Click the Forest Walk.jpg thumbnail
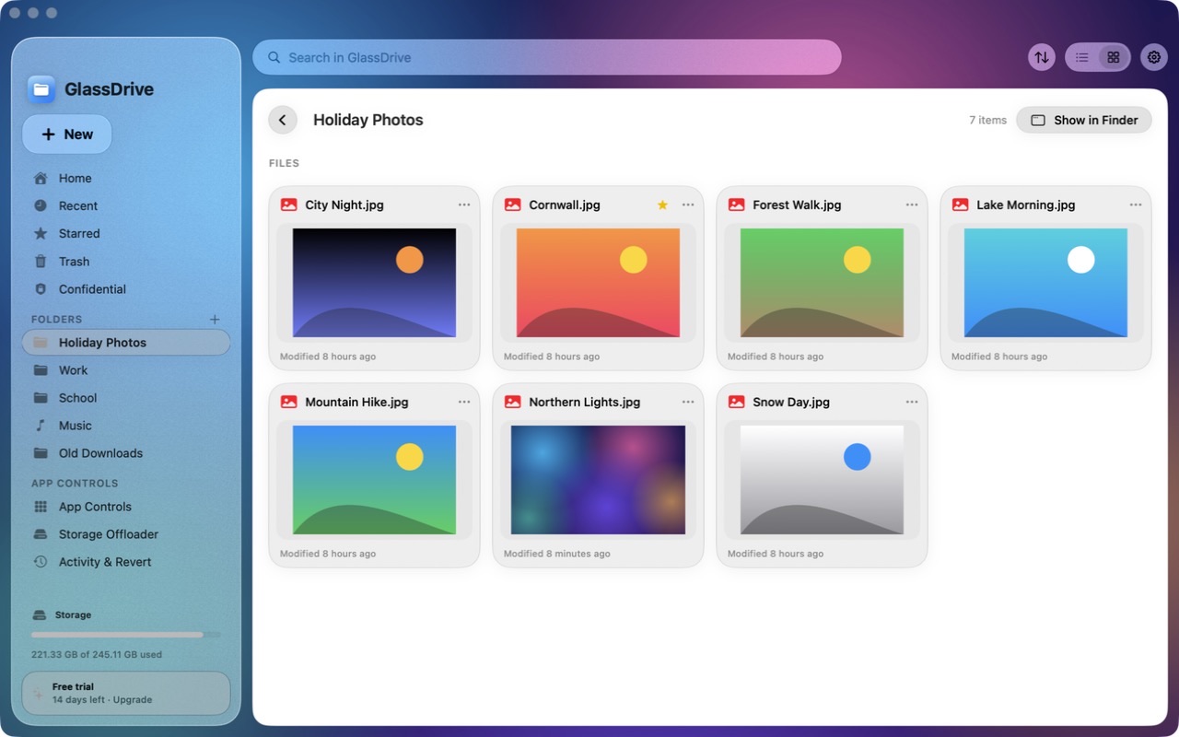Screen dimensions: 1179x737 coord(822,283)
